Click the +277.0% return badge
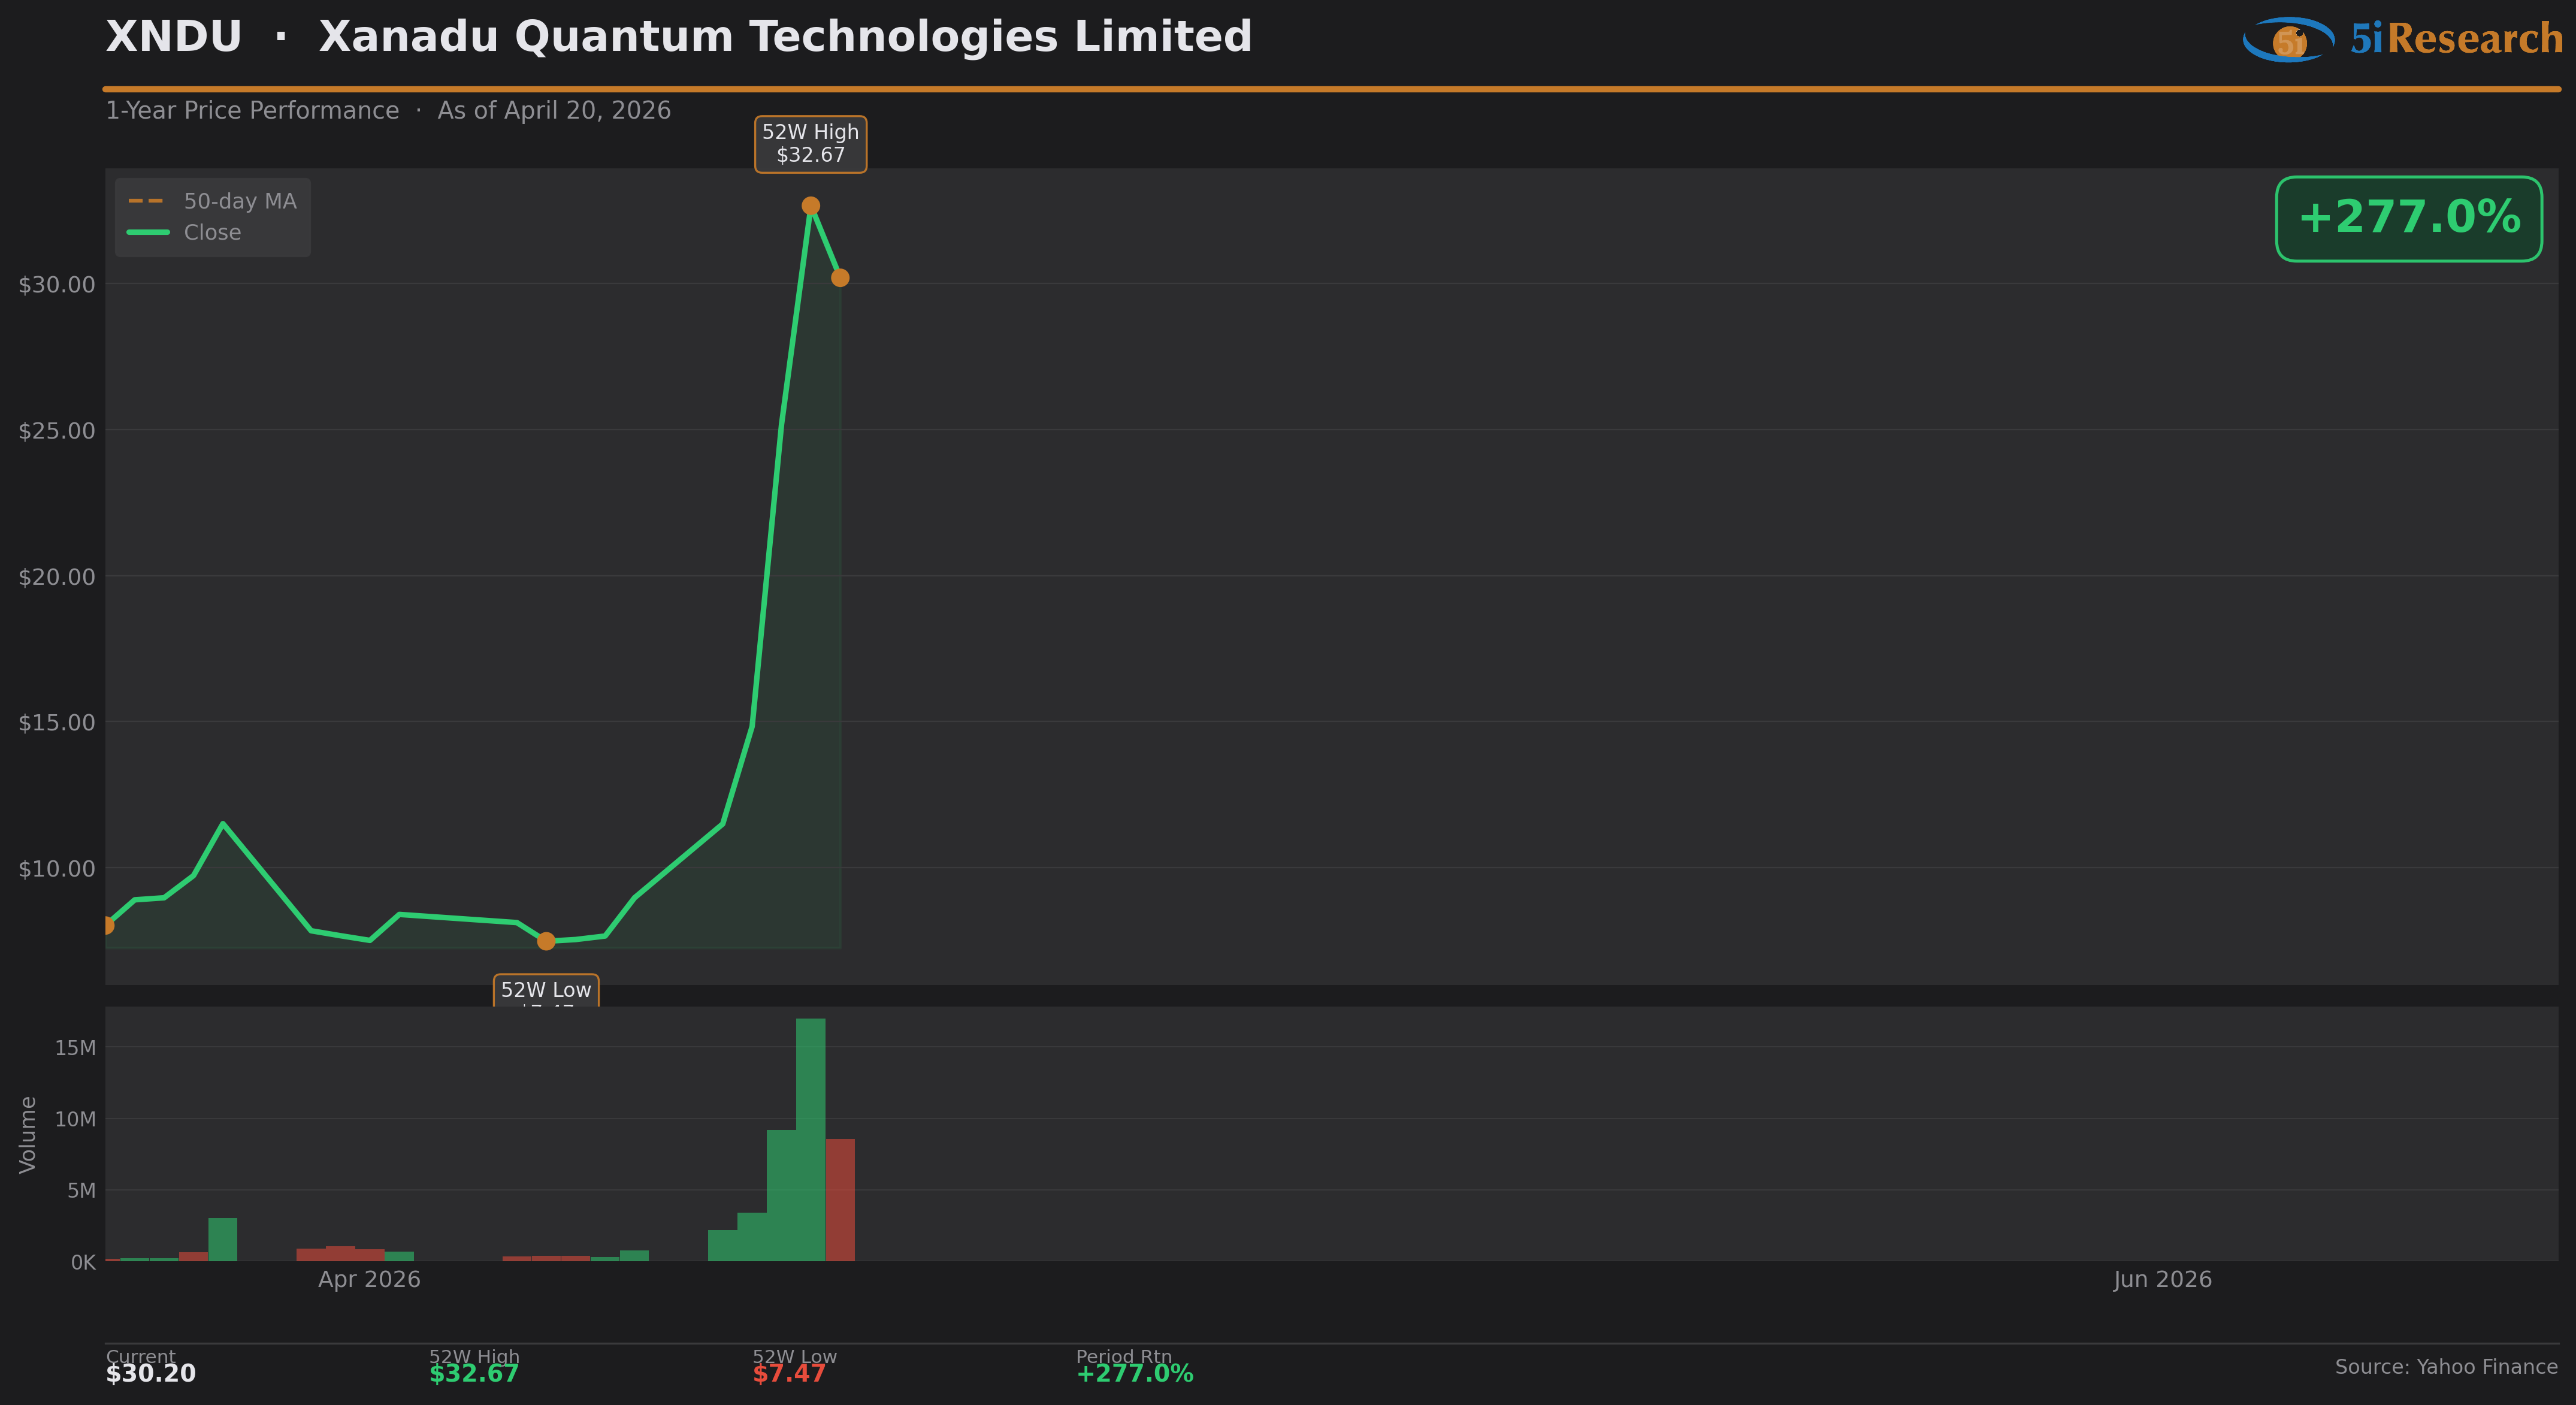This screenshot has width=2576, height=1405. click(x=2408, y=219)
